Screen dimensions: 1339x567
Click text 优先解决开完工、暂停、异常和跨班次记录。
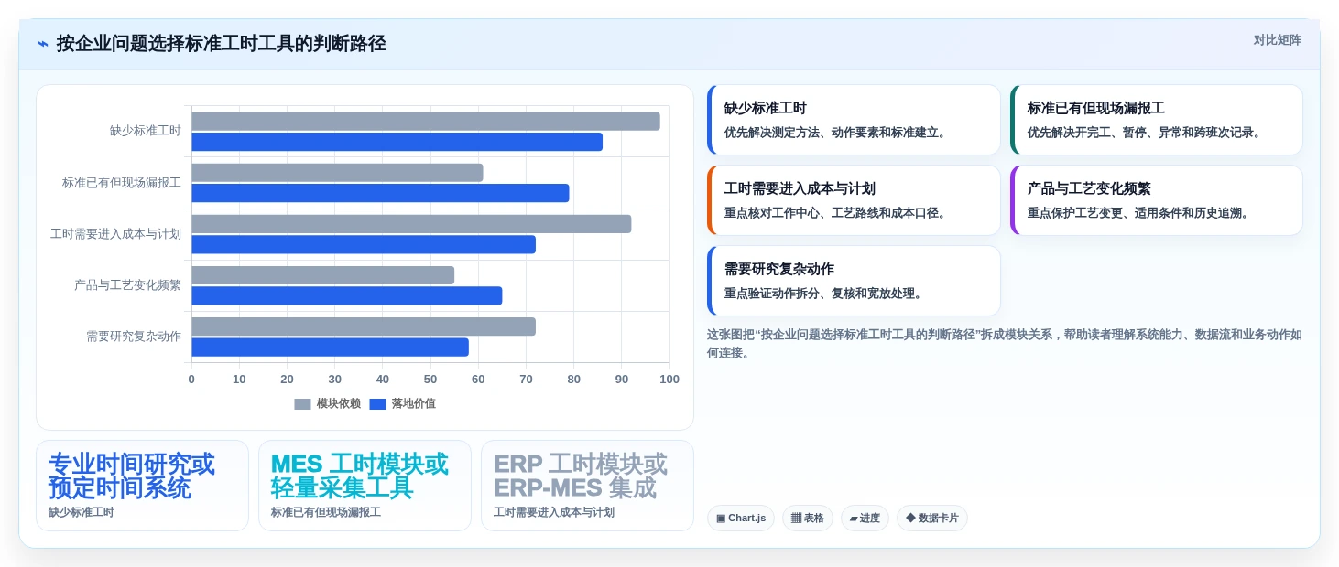pos(1146,133)
